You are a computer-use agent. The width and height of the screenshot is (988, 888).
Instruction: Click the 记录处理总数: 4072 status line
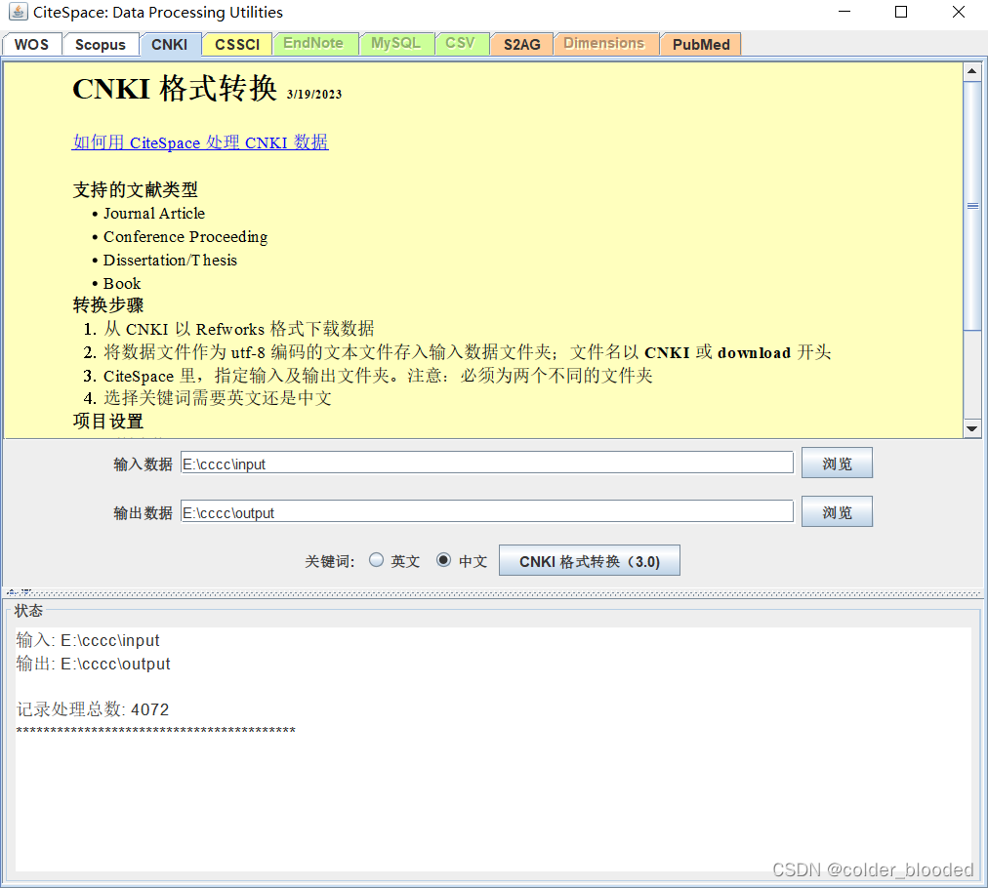pyautogui.click(x=93, y=709)
